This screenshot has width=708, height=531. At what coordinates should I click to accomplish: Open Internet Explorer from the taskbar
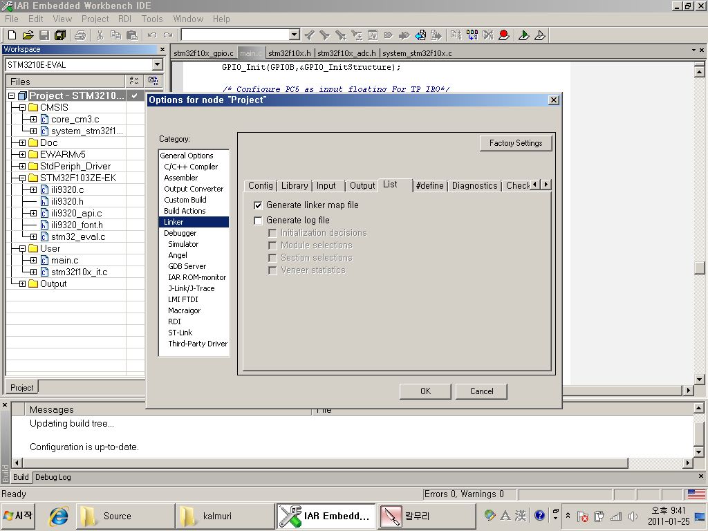(x=59, y=516)
